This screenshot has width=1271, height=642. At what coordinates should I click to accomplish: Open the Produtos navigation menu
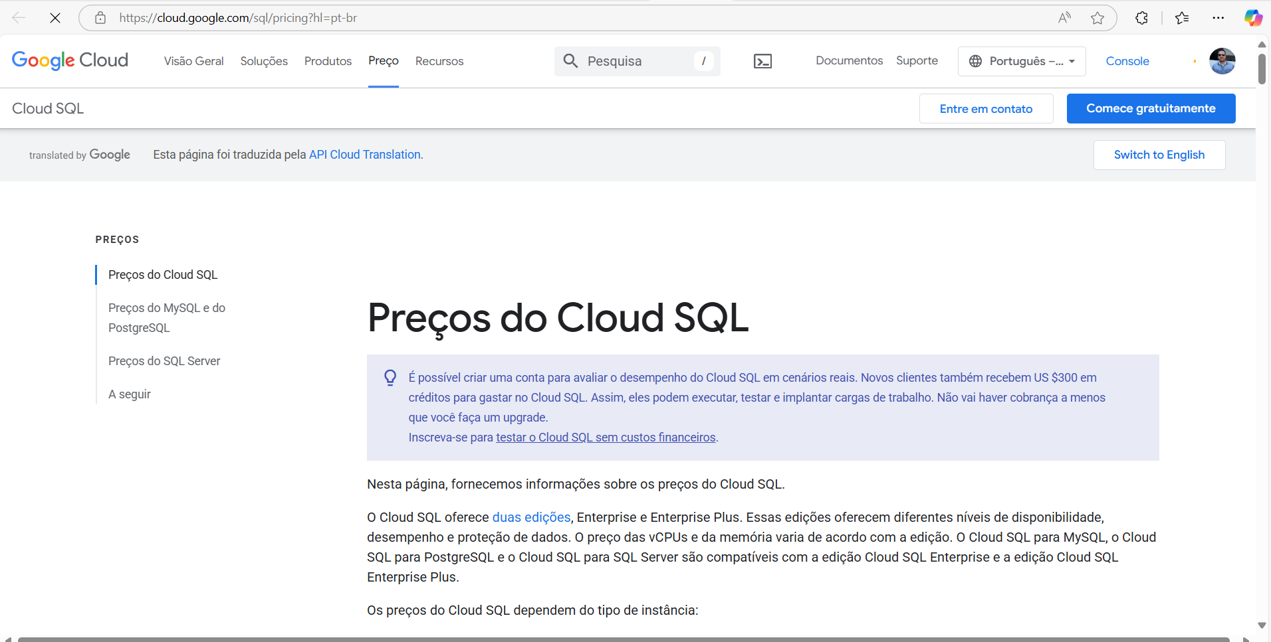[328, 61]
